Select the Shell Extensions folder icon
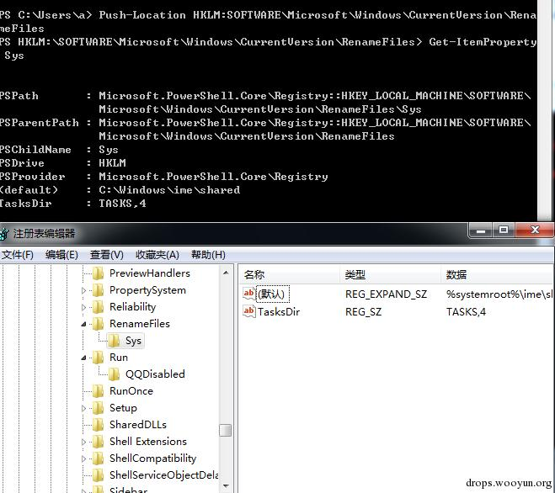The image size is (555, 493). click(98, 442)
